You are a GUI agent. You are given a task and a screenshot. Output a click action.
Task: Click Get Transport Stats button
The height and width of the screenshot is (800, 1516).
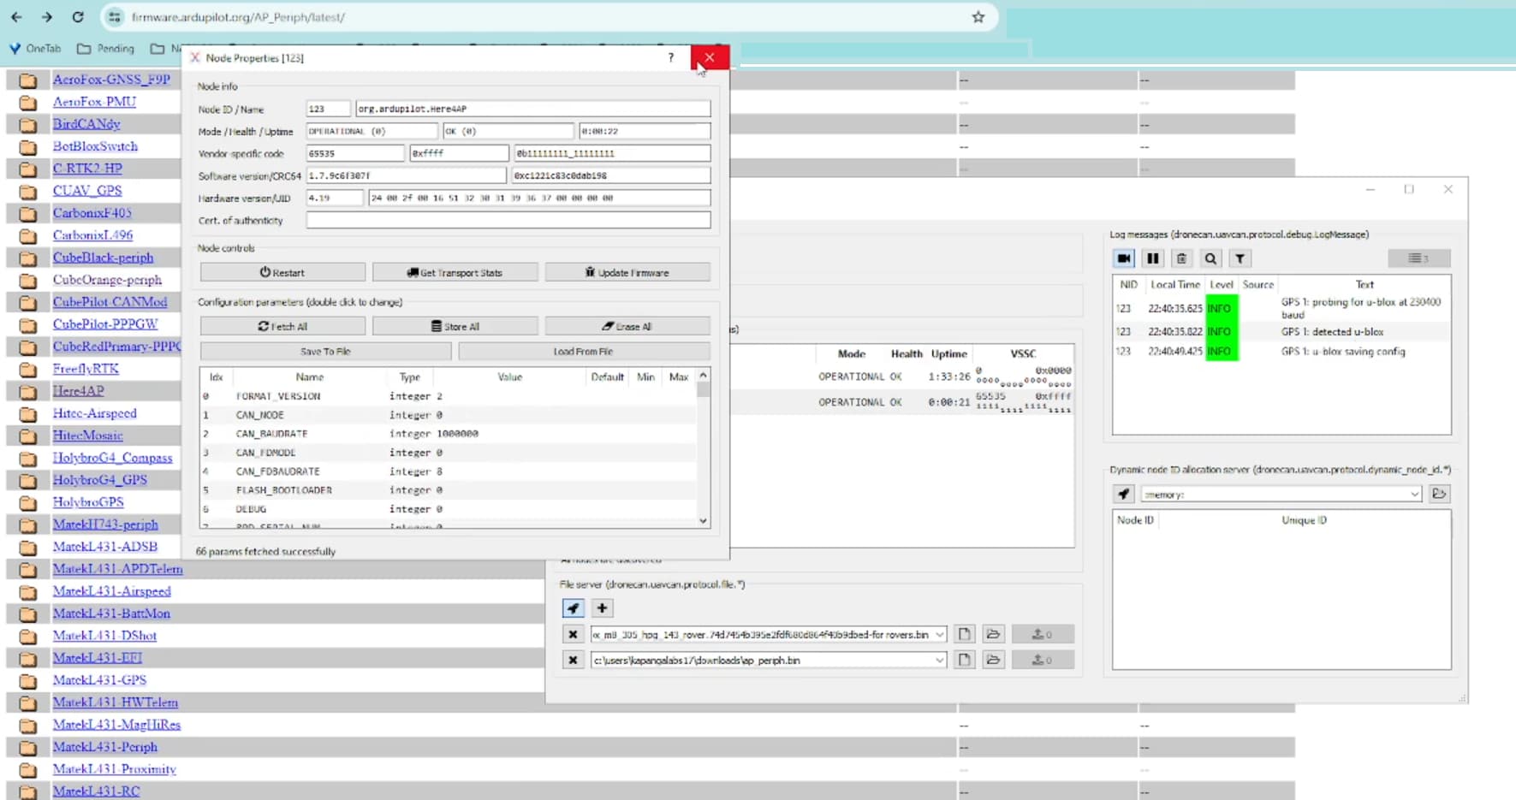tap(455, 272)
